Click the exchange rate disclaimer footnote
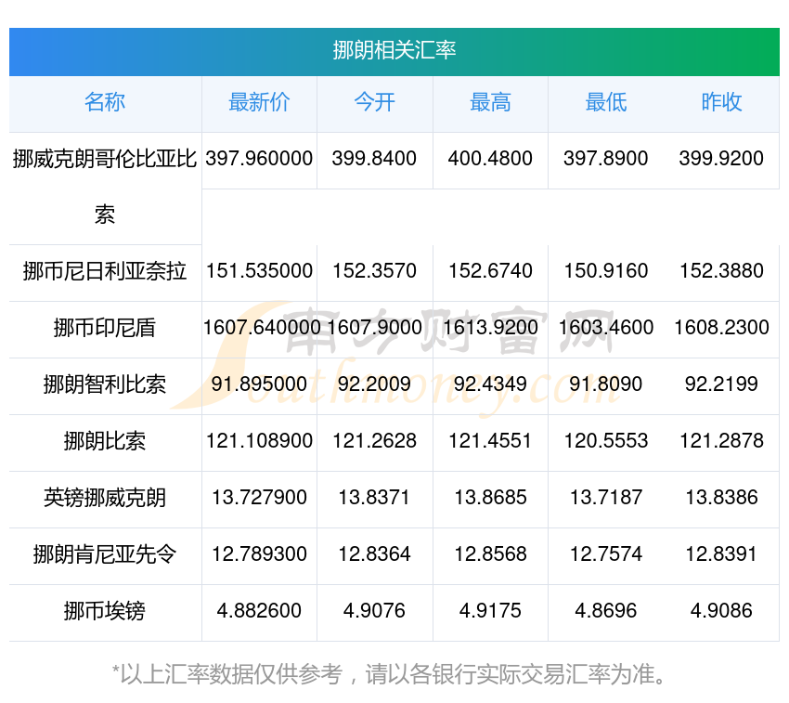The image size is (789, 703). pyautogui.click(x=390, y=674)
